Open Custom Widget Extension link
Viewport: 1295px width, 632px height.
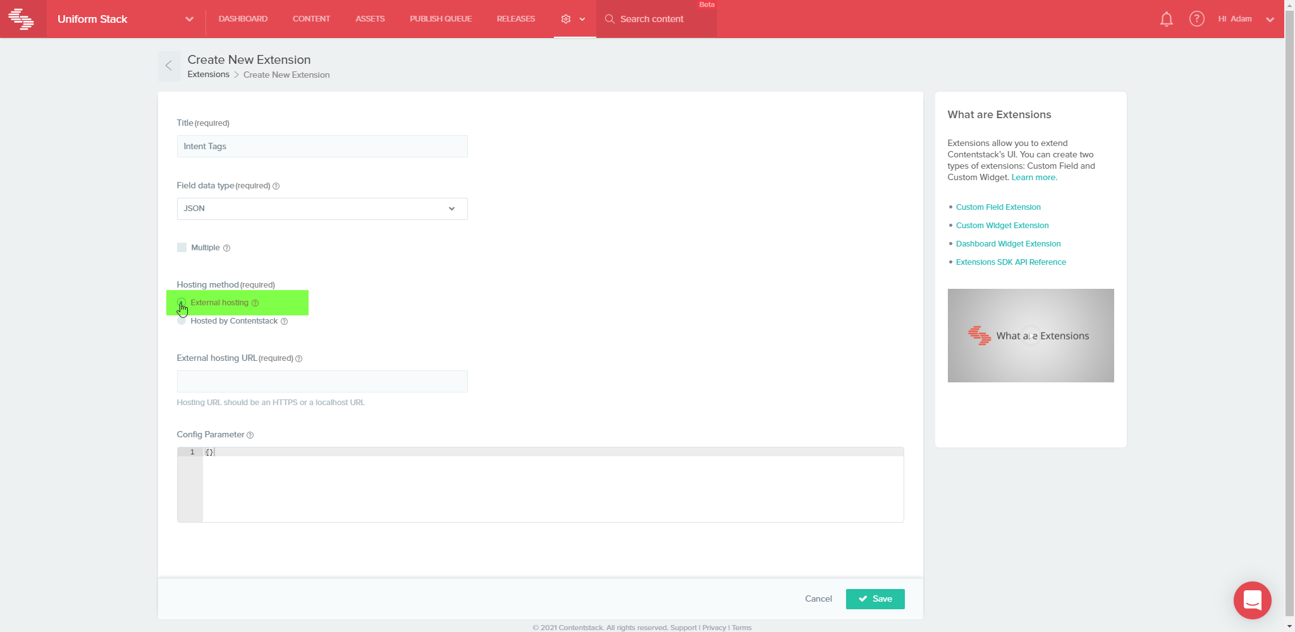[x=1002, y=226]
